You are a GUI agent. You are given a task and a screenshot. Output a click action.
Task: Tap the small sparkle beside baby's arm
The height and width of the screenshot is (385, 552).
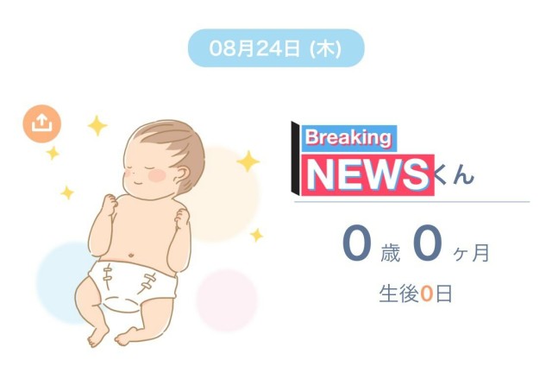(257, 235)
